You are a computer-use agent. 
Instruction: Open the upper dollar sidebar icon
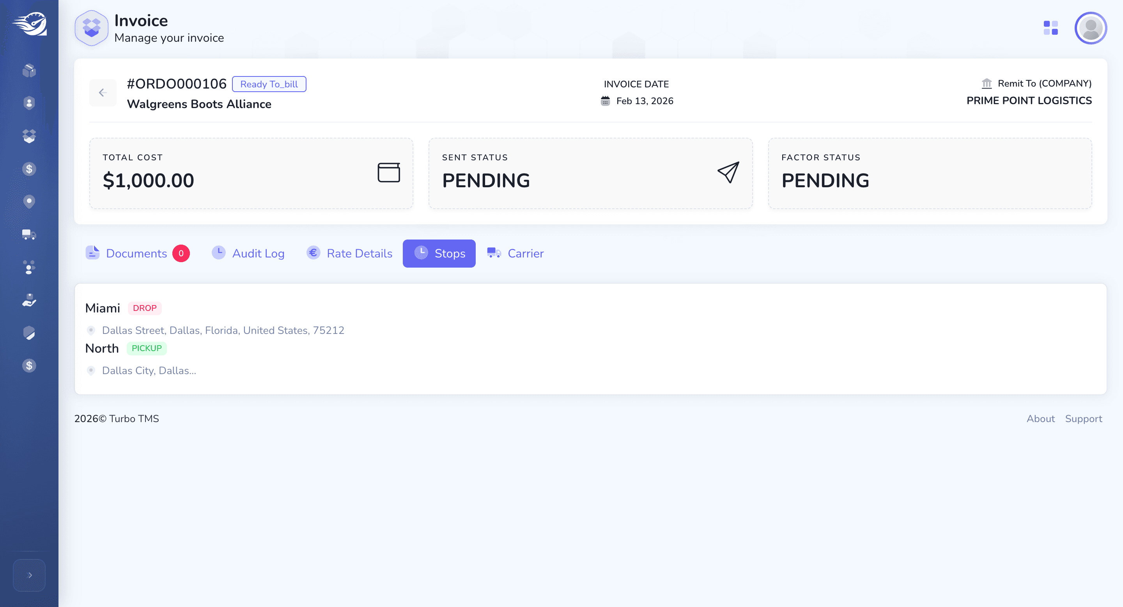pos(29,169)
